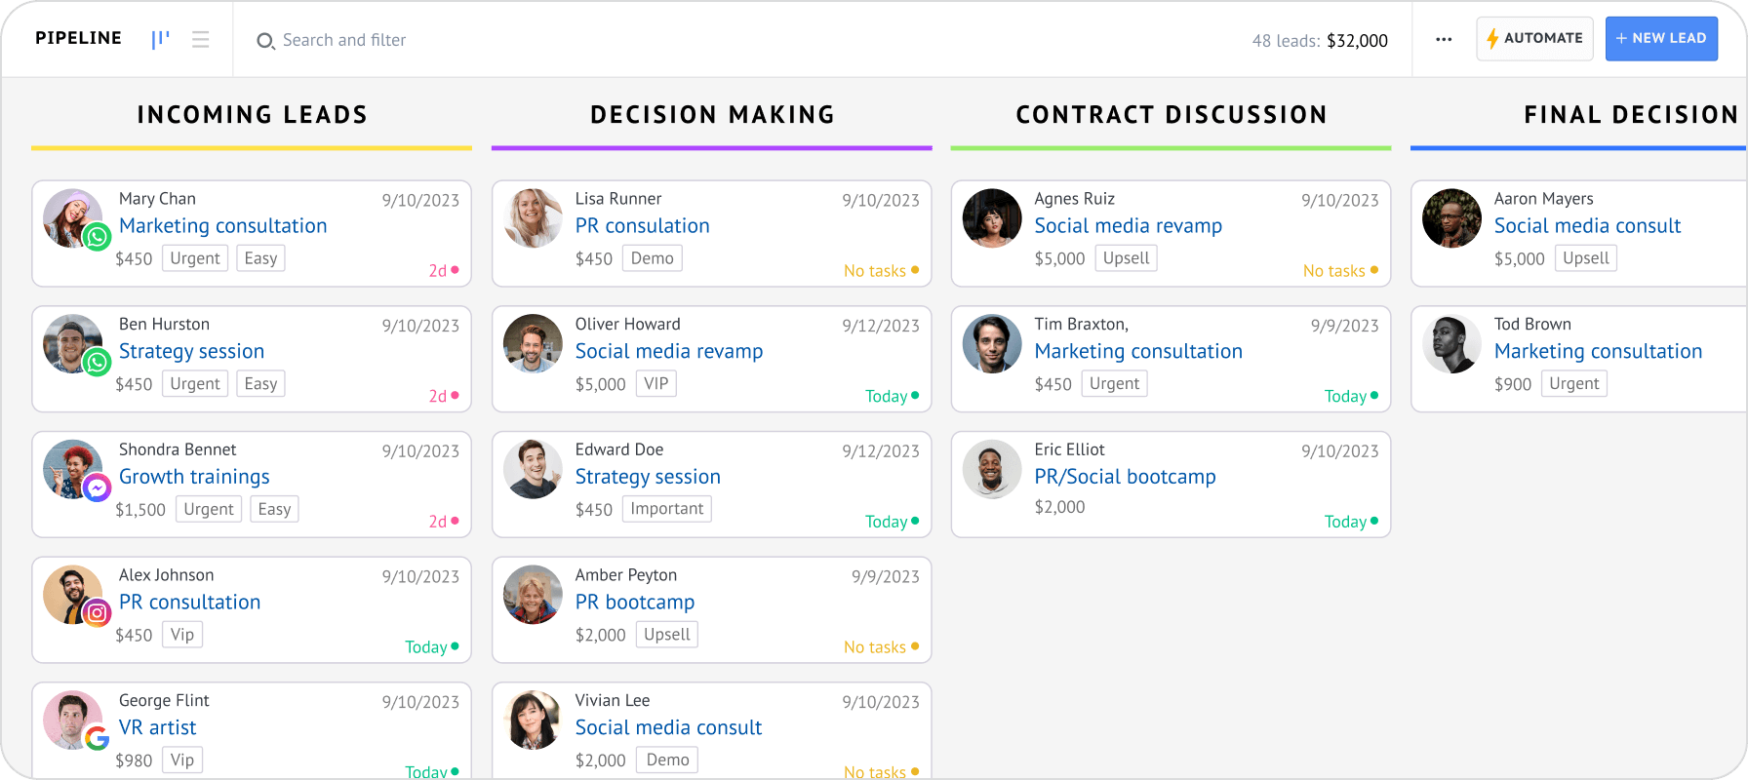Open the Pipeline name dropdown

78,38
